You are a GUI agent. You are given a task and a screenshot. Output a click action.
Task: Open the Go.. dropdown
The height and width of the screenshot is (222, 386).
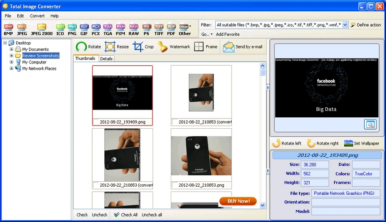tap(207, 34)
